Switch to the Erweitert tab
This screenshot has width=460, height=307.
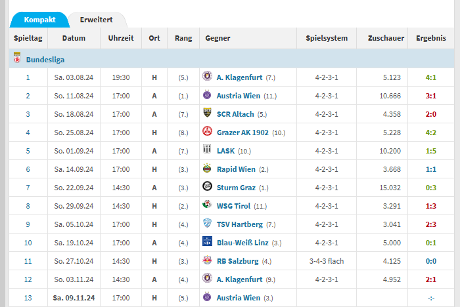point(97,20)
